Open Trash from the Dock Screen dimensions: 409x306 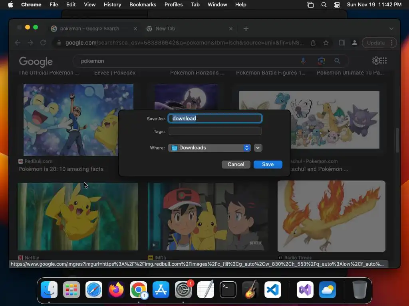tap(360, 290)
